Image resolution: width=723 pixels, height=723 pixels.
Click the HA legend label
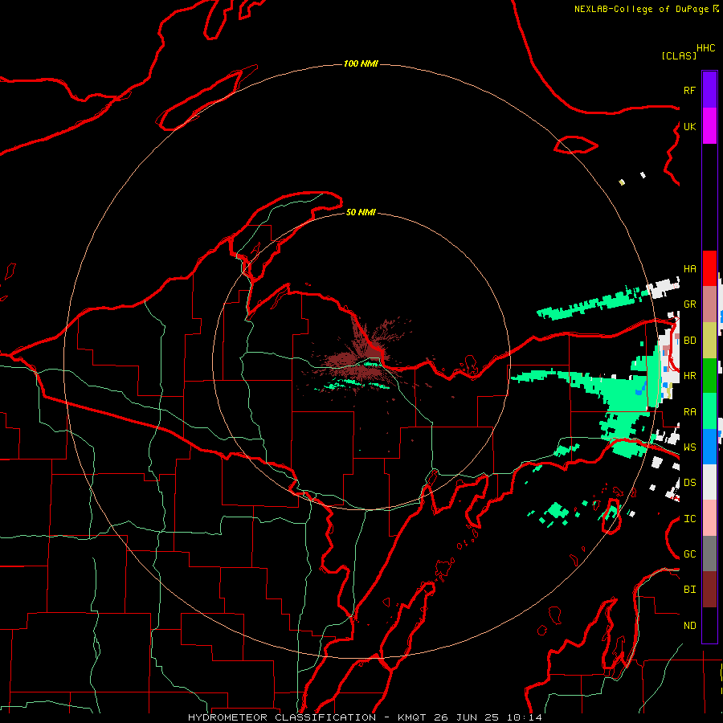click(x=689, y=268)
